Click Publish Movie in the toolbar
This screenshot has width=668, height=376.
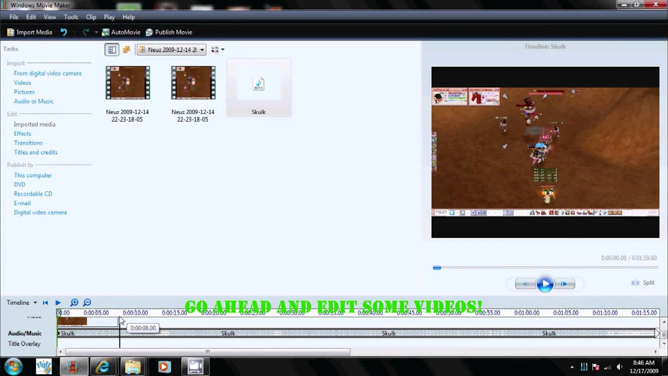[x=169, y=32]
